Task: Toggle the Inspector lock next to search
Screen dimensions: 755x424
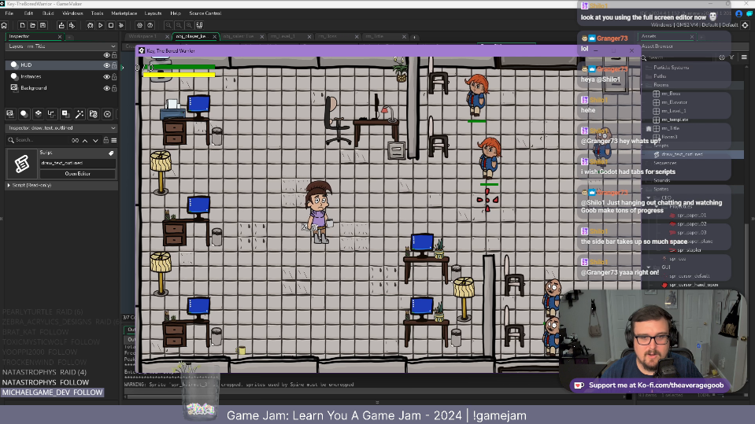Action: (106, 140)
